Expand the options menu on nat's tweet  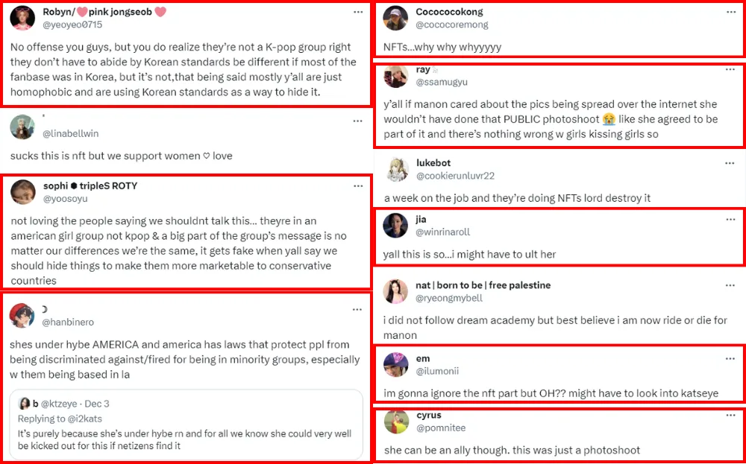click(x=730, y=286)
